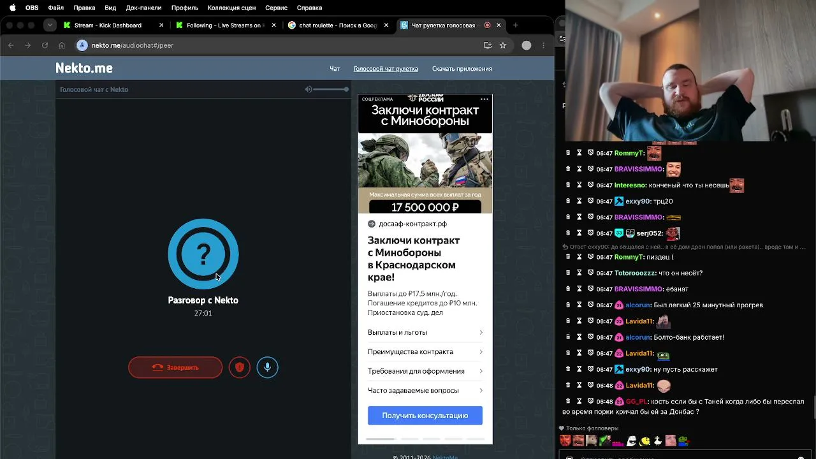Viewport: 816px width, 459px height.
Task: Go forward in the browser
Action: click(x=27, y=45)
